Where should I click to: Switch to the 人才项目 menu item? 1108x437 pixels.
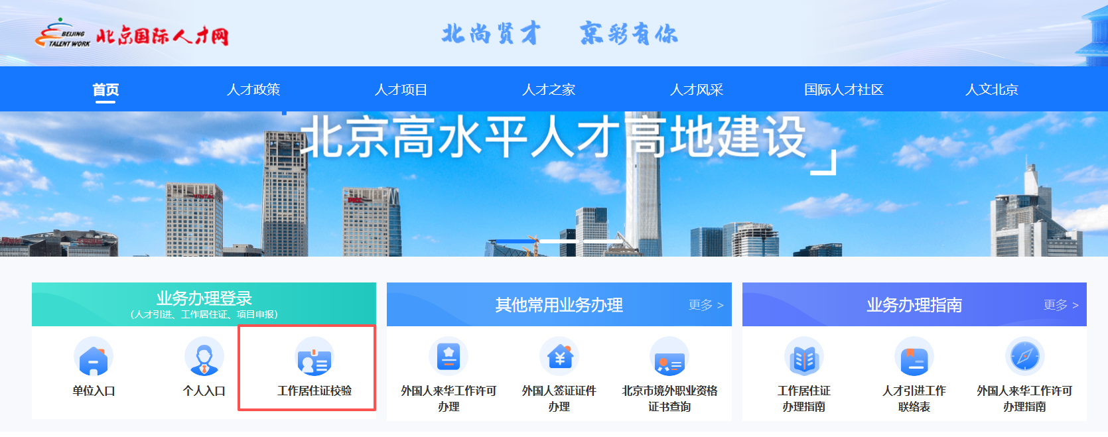[x=401, y=90]
